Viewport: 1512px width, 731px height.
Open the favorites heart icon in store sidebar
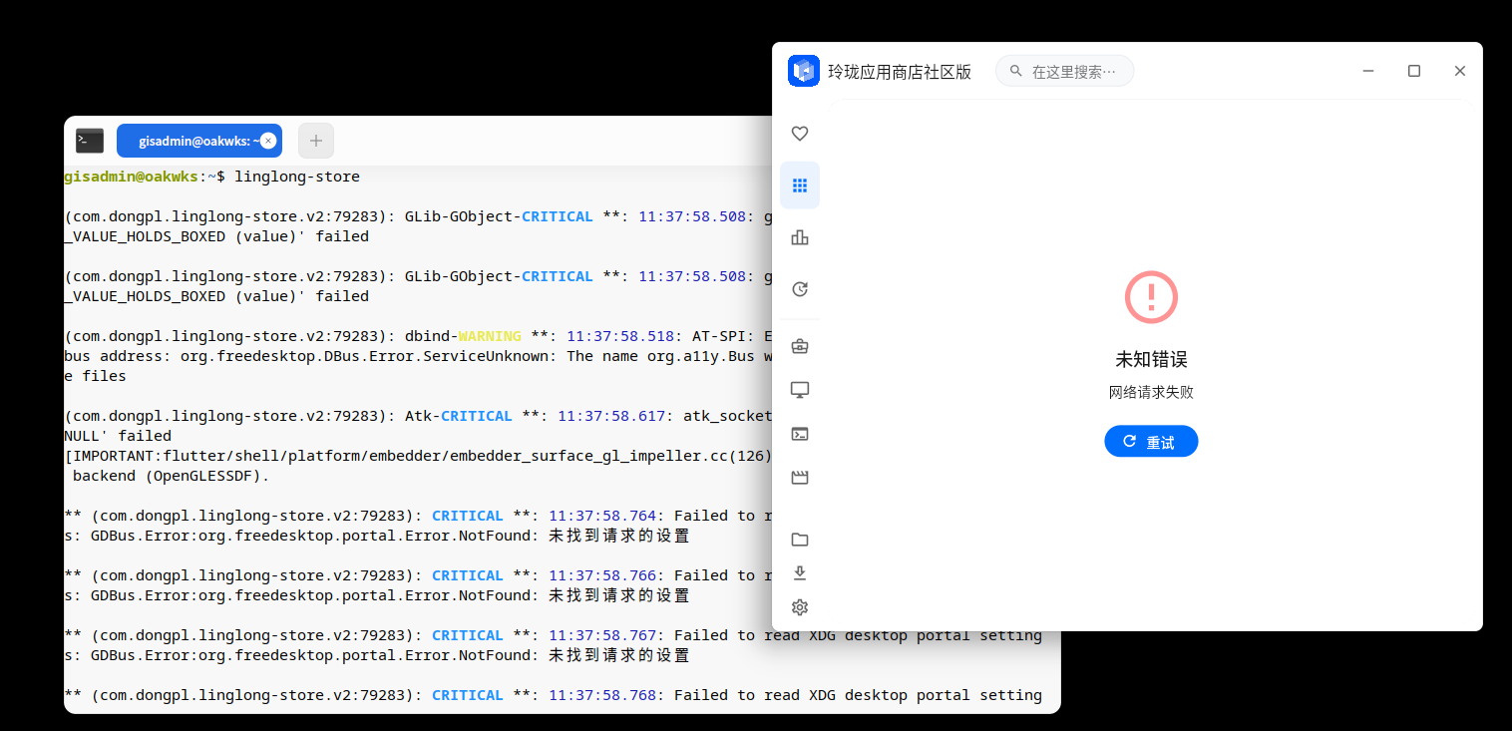tap(799, 134)
